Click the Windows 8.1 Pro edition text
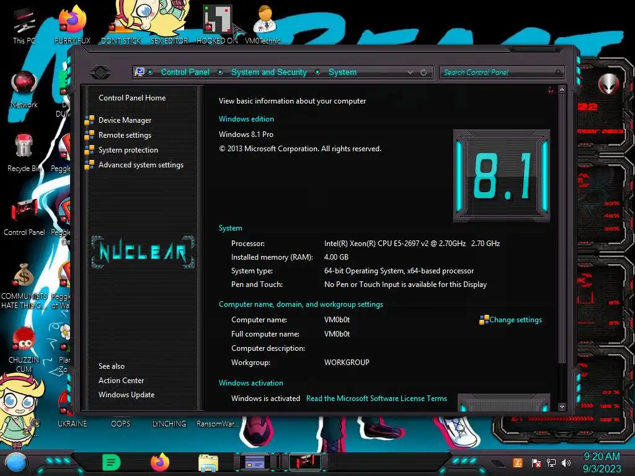Viewport: 635px width, 476px height. tap(246, 134)
